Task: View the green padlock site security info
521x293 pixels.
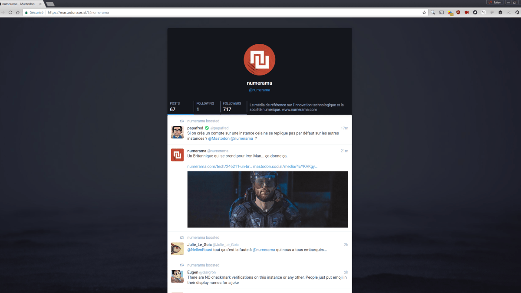Action: [x=26, y=13]
